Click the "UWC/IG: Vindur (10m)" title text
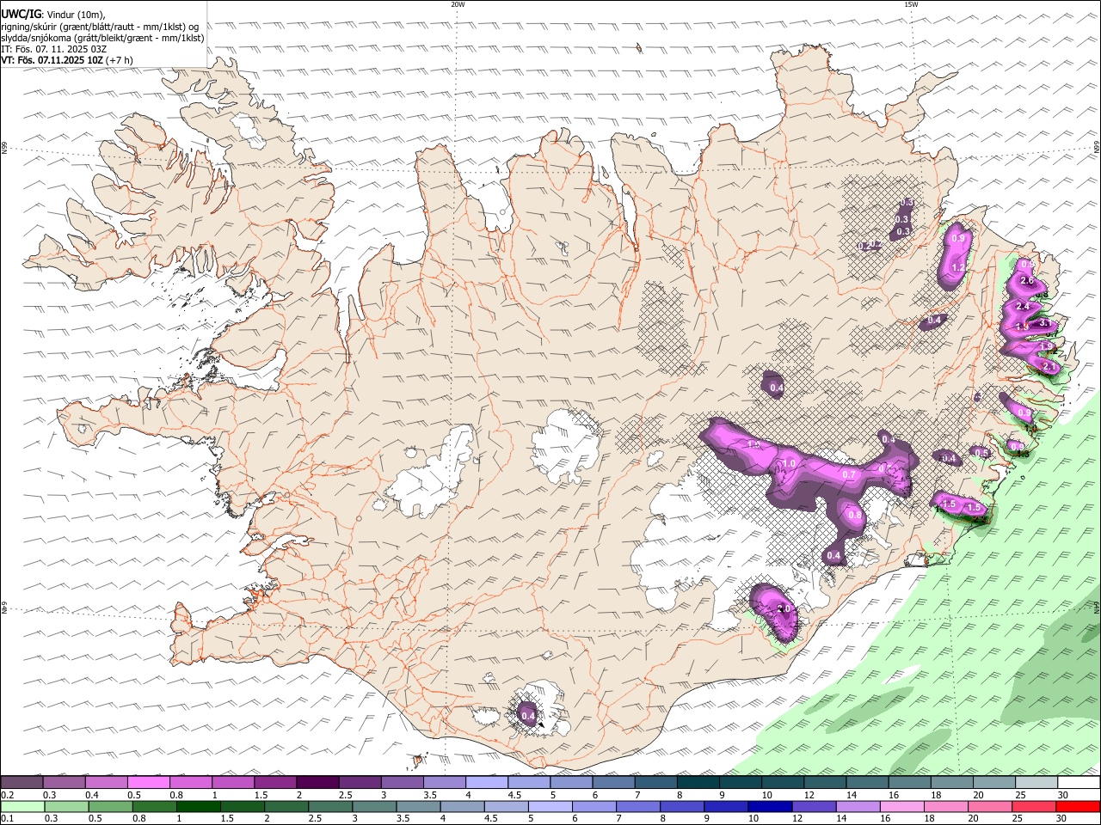1101x825 pixels. 52,14
